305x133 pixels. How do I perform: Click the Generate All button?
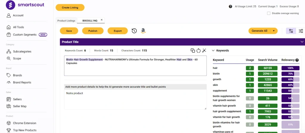(259, 31)
